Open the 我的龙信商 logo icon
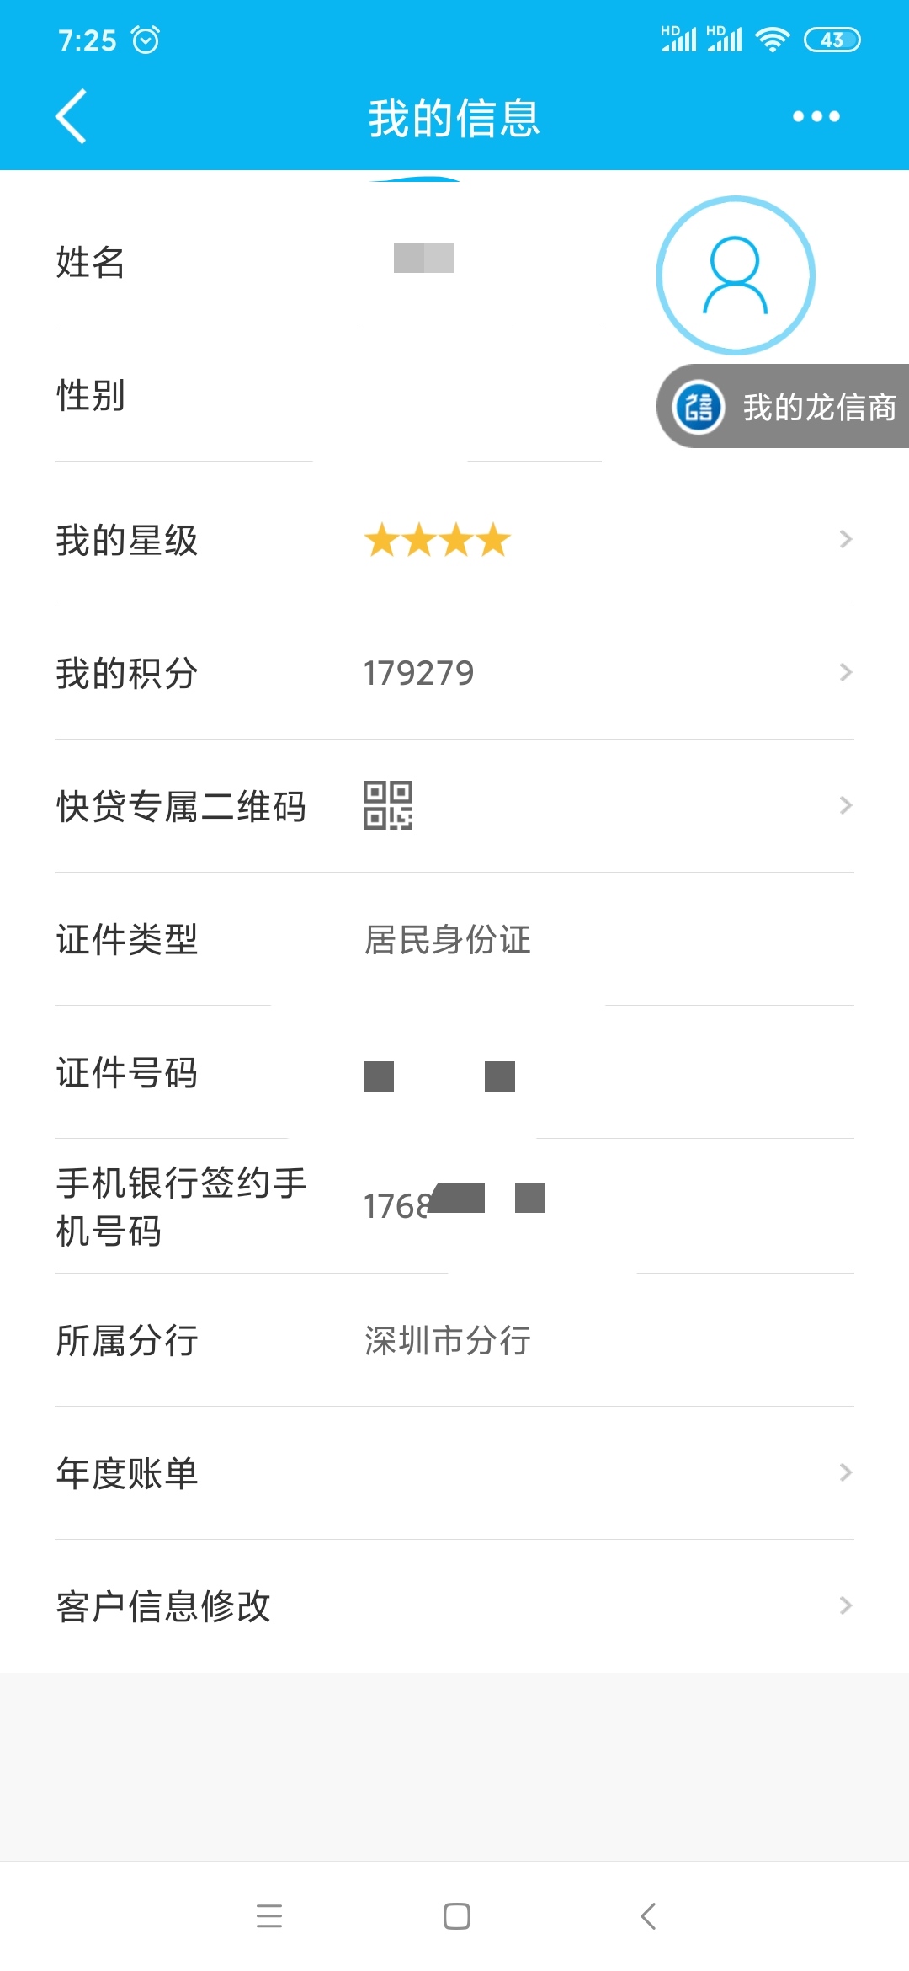 [x=699, y=407]
